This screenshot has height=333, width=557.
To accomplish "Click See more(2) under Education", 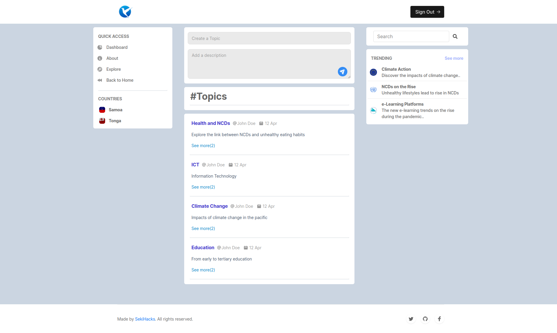I will [x=203, y=270].
